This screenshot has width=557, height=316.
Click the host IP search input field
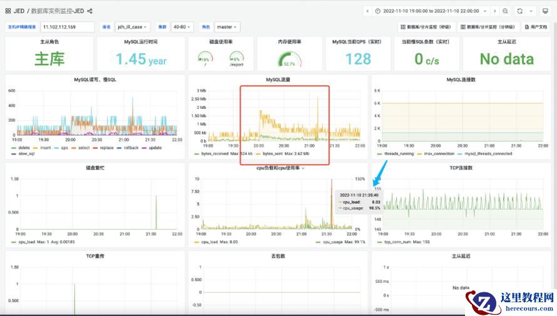(67, 27)
